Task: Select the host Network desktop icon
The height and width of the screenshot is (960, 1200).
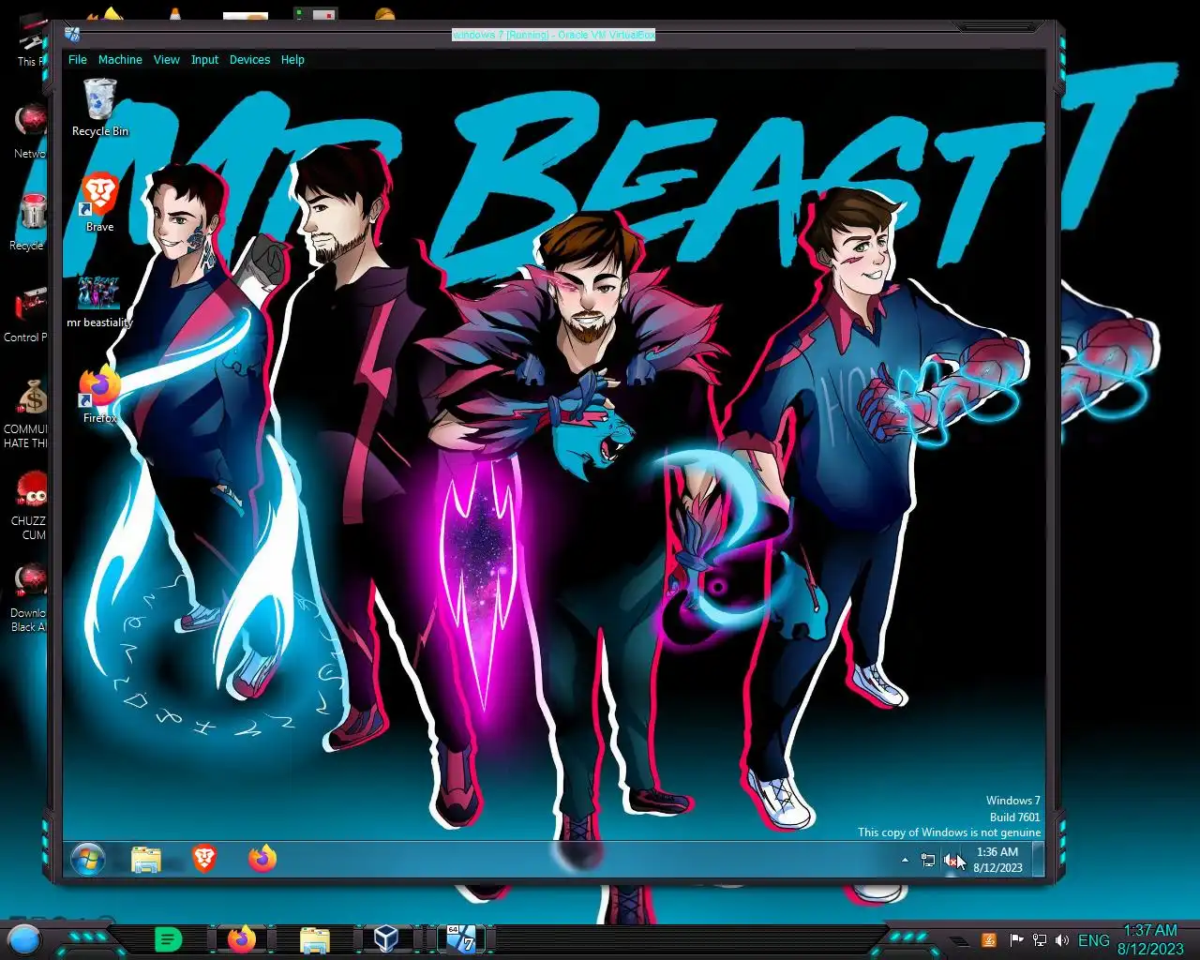Action: tap(28, 131)
